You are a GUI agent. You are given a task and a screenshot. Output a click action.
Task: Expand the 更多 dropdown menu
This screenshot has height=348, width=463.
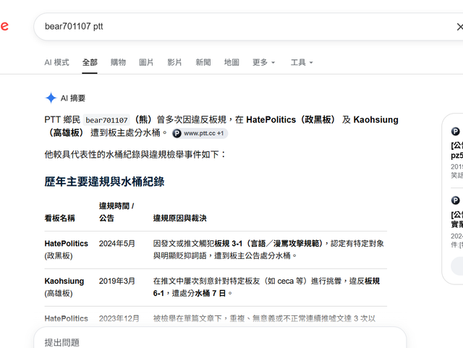pos(263,62)
